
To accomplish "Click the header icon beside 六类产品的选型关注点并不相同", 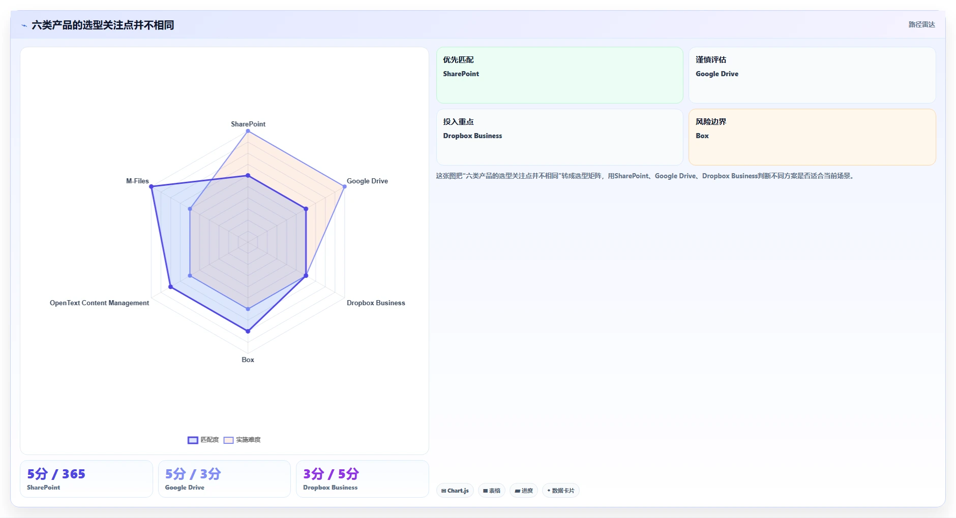I will (x=24, y=25).
